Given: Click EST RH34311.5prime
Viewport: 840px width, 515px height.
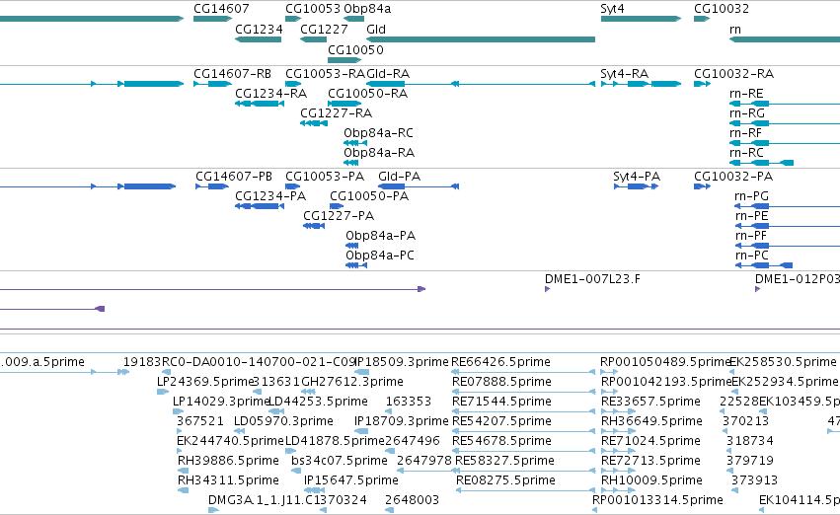Looking at the screenshot, I should (x=229, y=480).
